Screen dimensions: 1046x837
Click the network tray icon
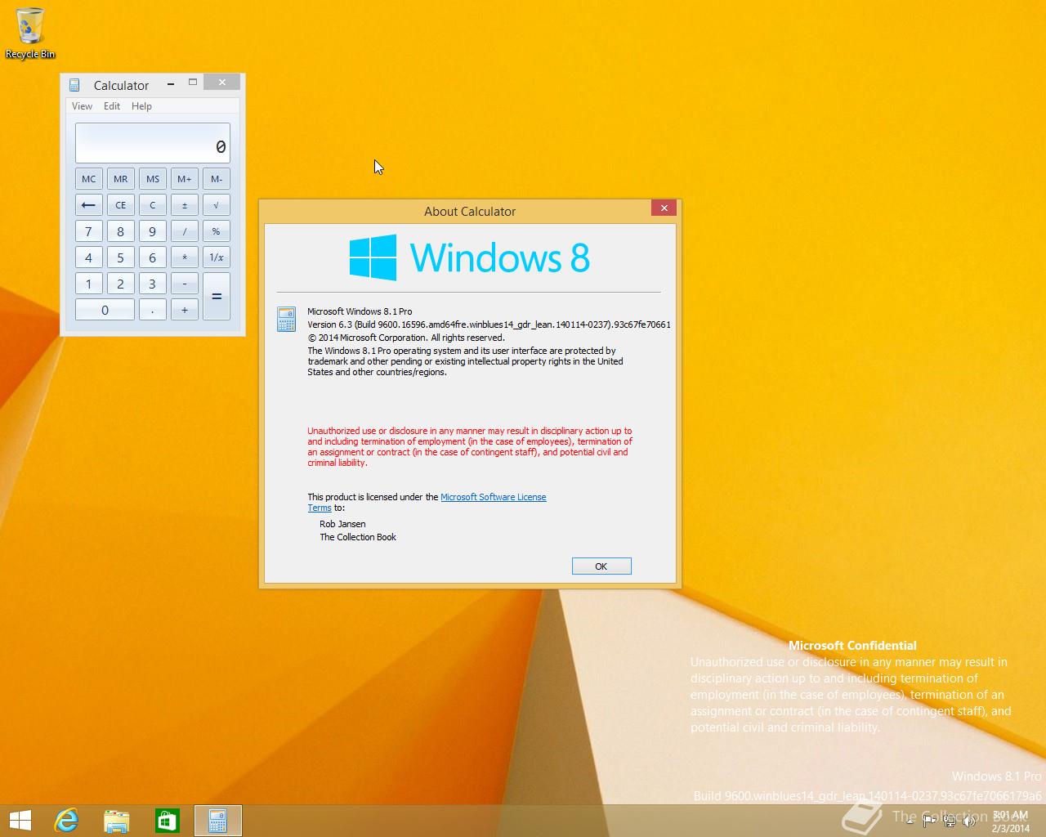(x=949, y=821)
